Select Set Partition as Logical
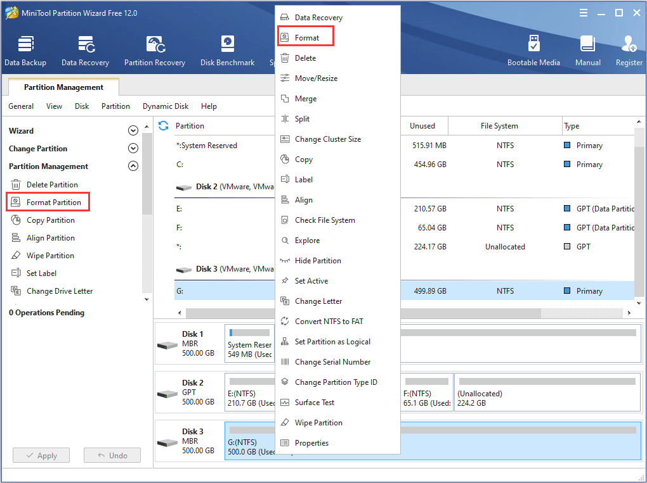 point(337,341)
